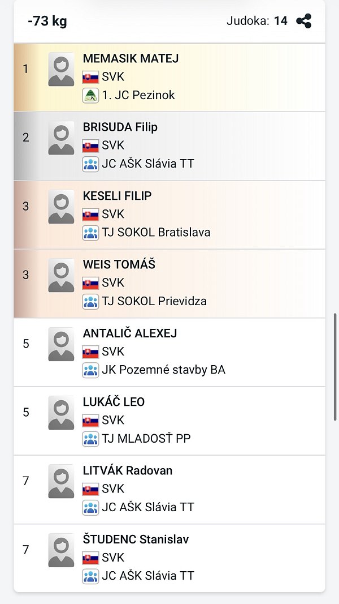Click Memasik Matej's avatar placeholder

61,69
